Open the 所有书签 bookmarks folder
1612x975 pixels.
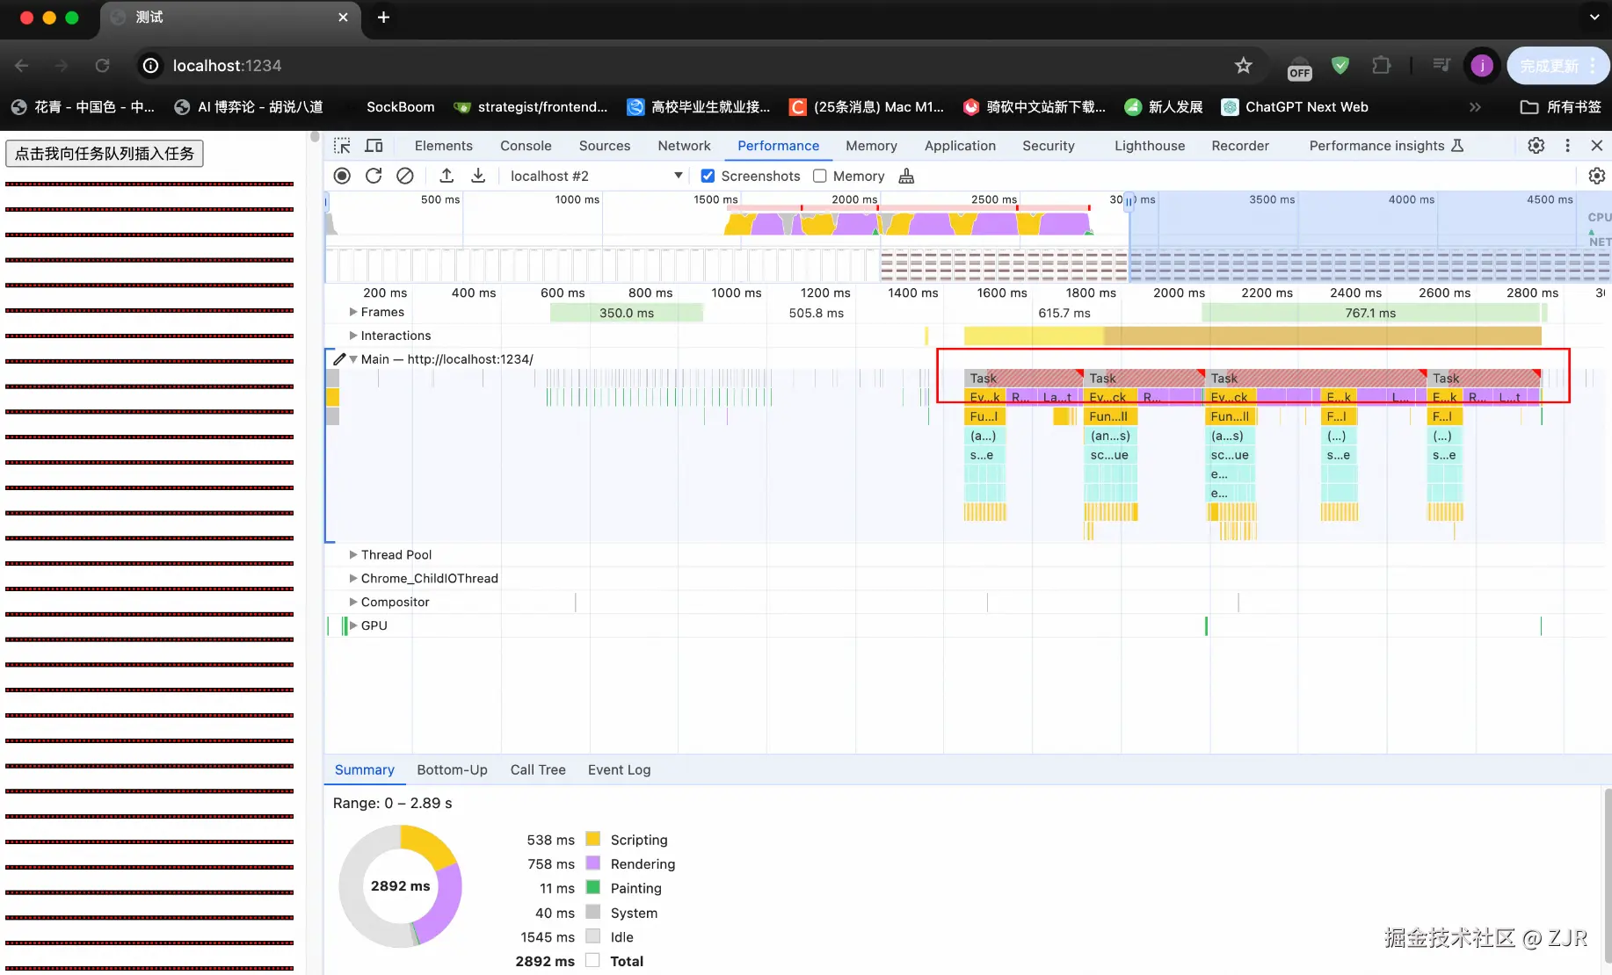click(1560, 107)
